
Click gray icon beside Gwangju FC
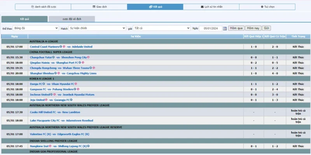[71, 100]
